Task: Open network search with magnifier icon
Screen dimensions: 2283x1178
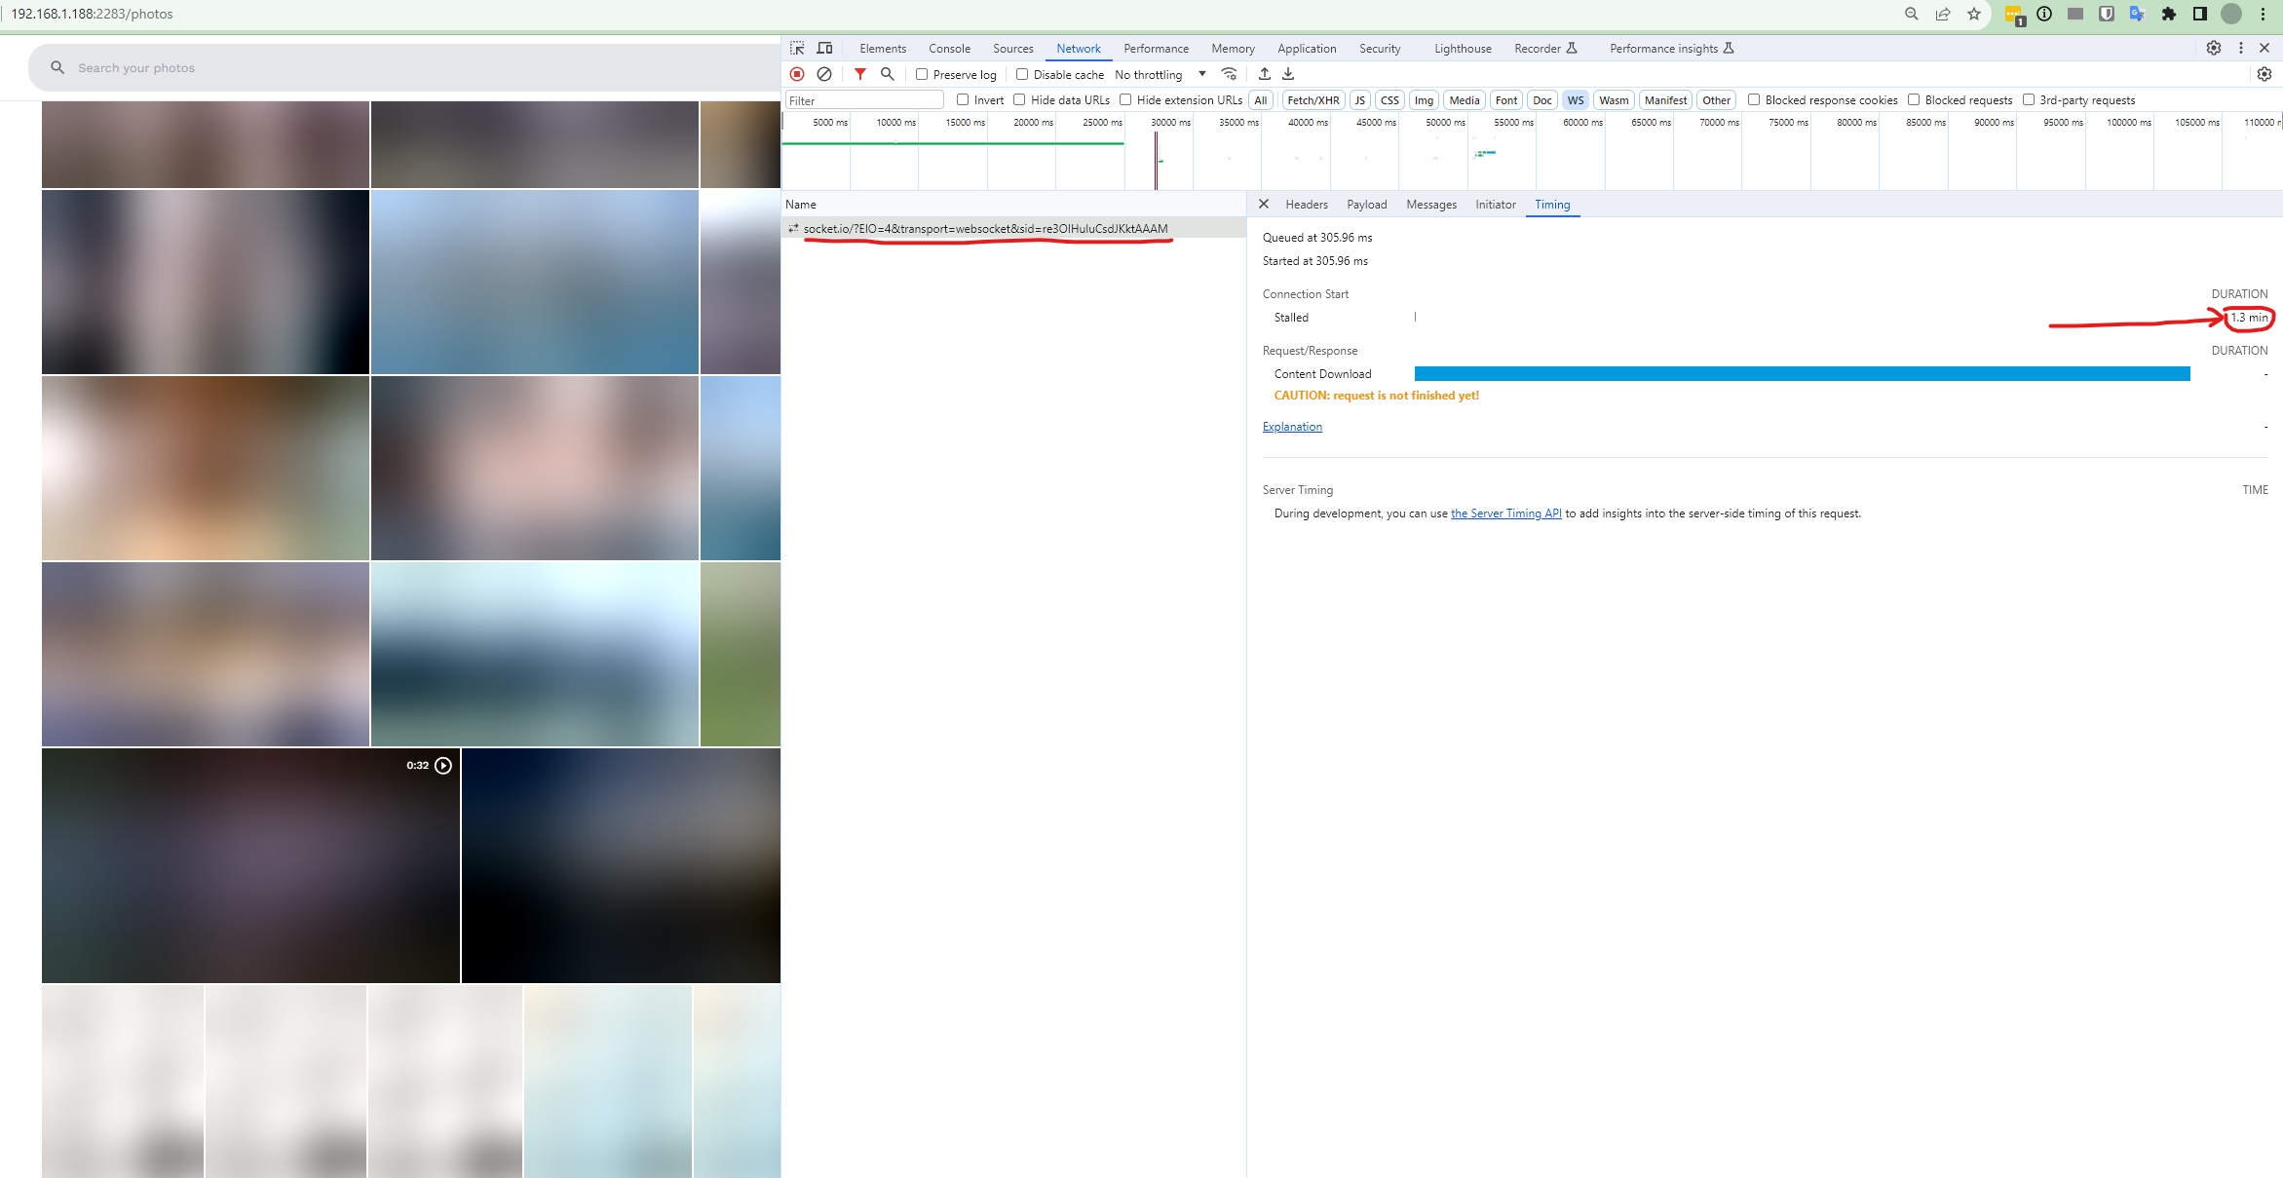Action: click(887, 74)
